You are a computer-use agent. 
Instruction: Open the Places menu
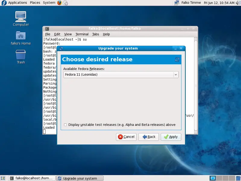tap(35, 3)
